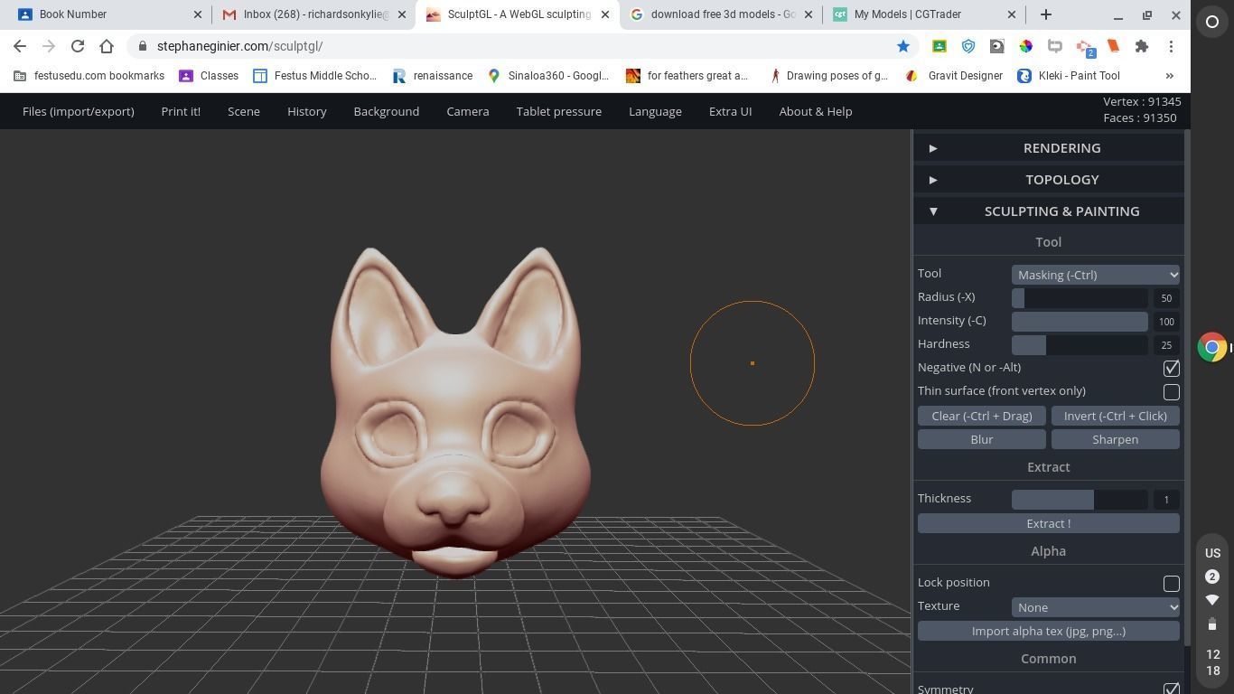Open the Sinaloa360 Google Maps bookmark
This screenshot has height=694, width=1234.
coord(547,76)
